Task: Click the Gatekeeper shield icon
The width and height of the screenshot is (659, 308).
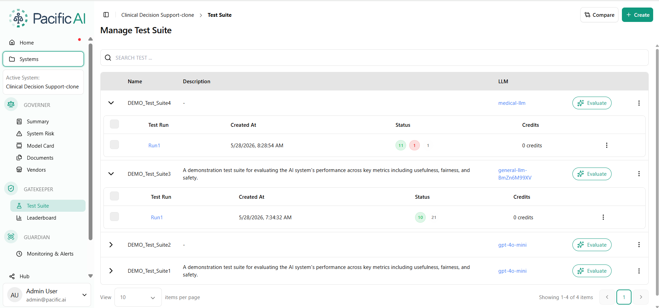Action: pyautogui.click(x=11, y=189)
